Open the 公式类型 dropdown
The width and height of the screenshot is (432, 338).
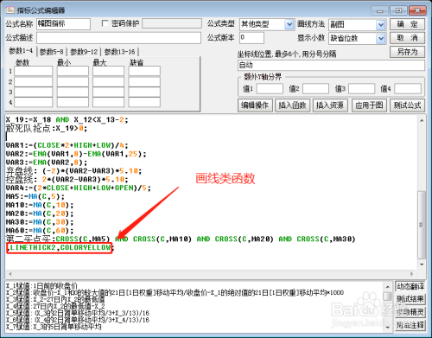click(289, 24)
